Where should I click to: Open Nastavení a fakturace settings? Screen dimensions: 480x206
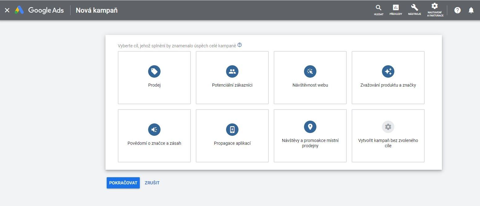tap(435, 10)
